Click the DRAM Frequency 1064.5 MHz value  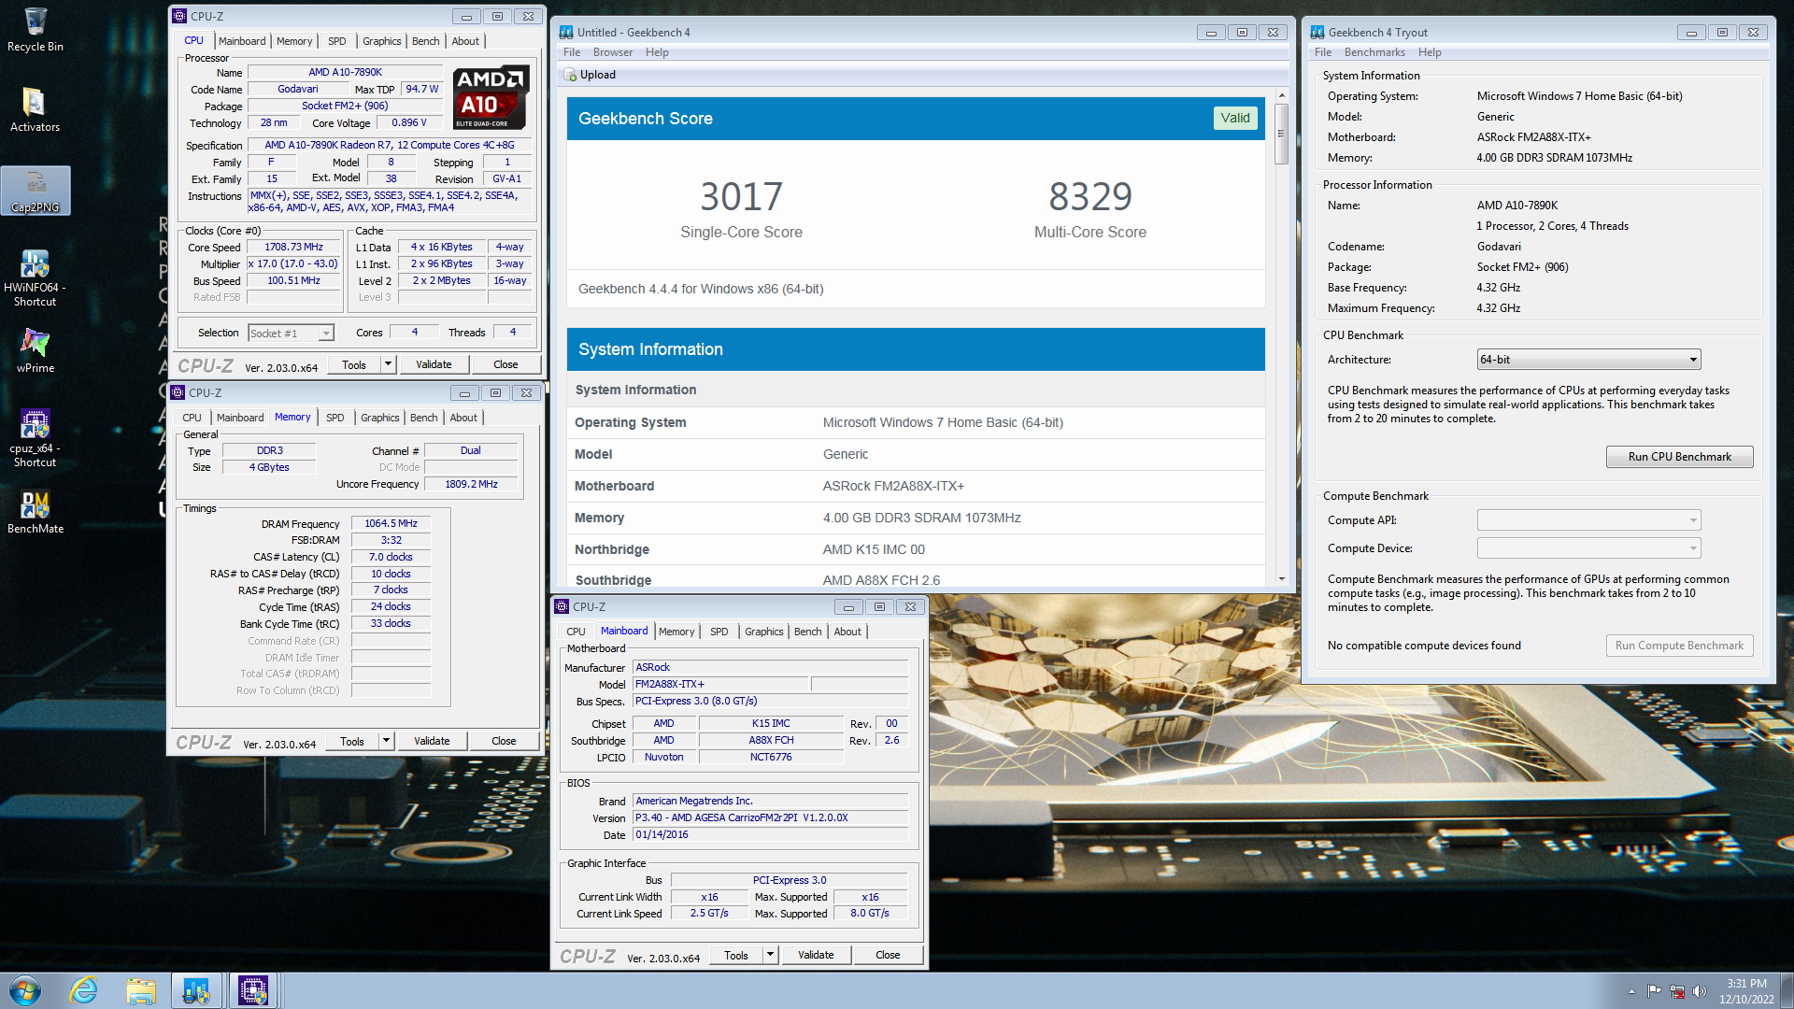coord(391,524)
